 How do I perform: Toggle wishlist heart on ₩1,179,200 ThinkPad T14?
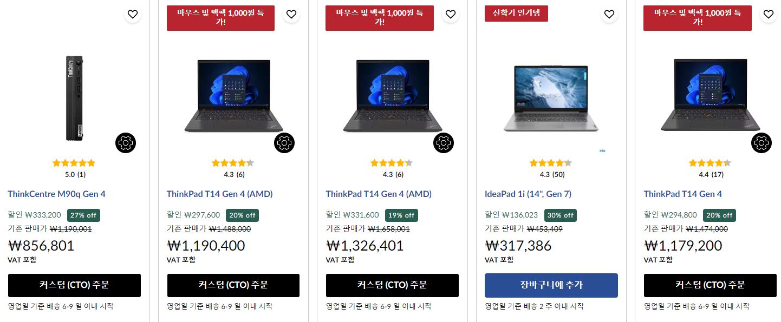(769, 14)
